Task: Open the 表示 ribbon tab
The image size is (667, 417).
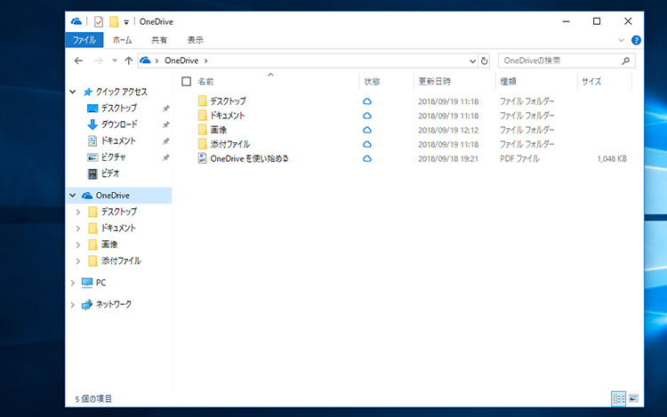Action: (195, 40)
